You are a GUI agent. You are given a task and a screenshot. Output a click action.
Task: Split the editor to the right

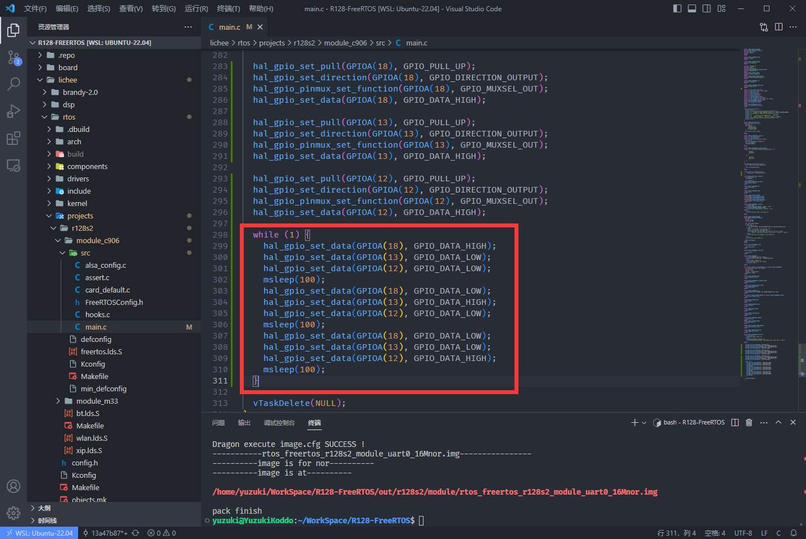click(778, 27)
